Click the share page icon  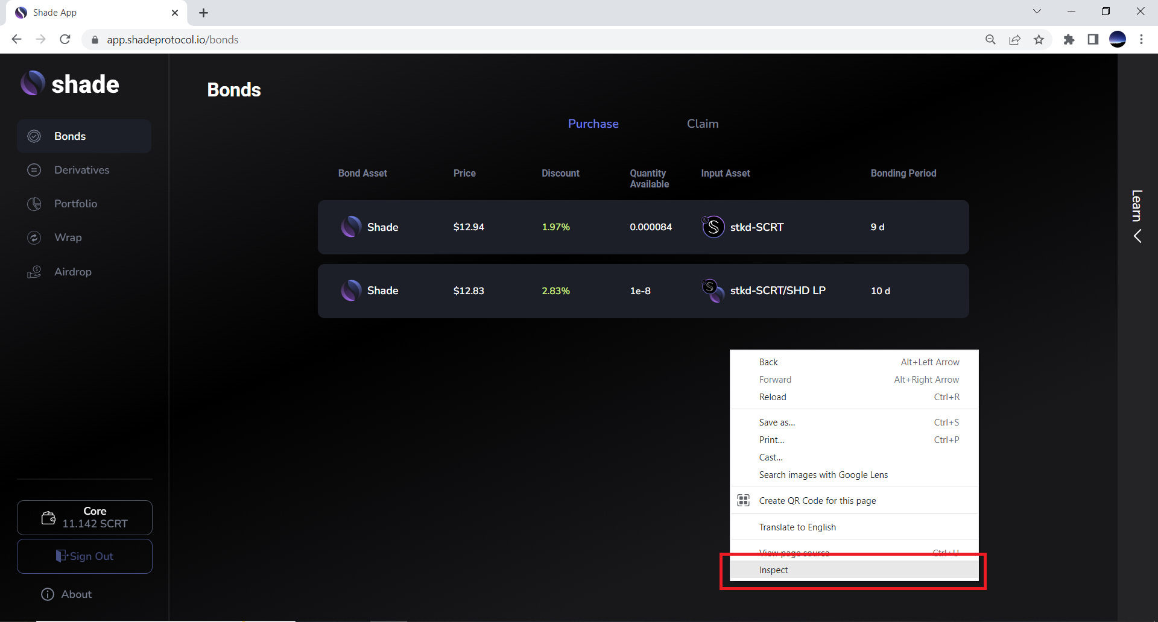pos(1014,40)
